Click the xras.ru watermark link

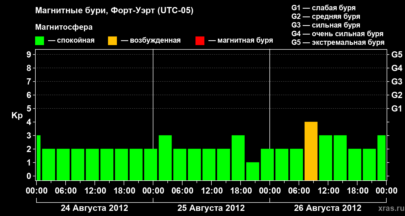point(390,208)
